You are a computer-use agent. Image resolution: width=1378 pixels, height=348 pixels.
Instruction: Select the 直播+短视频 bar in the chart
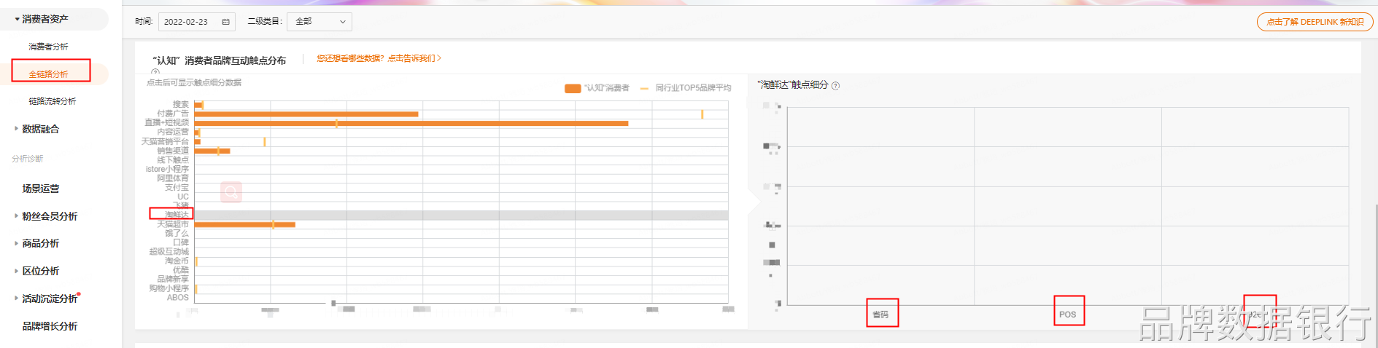pos(411,124)
